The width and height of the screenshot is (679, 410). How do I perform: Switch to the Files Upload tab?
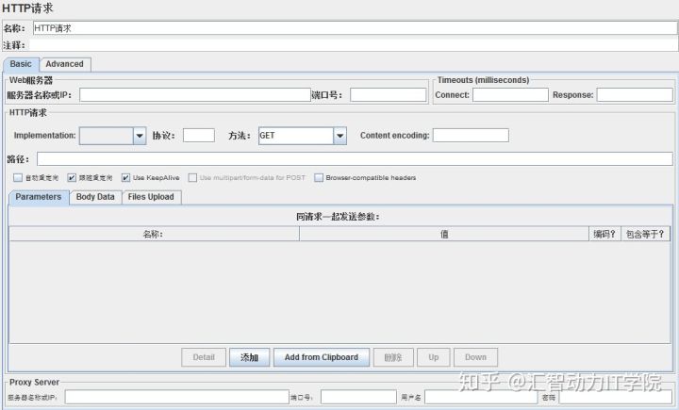coord(150,197)
